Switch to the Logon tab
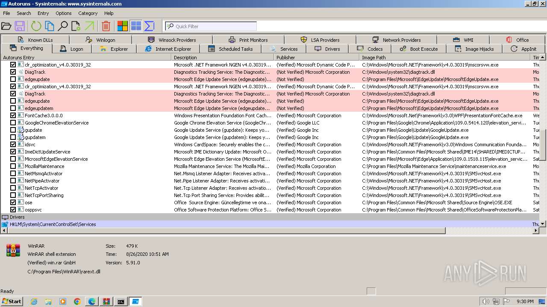This screenshot has width=547, height=307. [71, 49]
